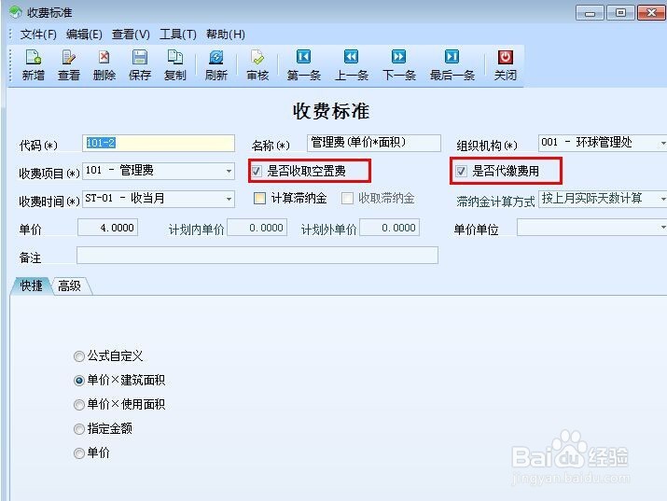Select the 单价×建筑面积 radio option
667x501 pixels.
(79, 381)
